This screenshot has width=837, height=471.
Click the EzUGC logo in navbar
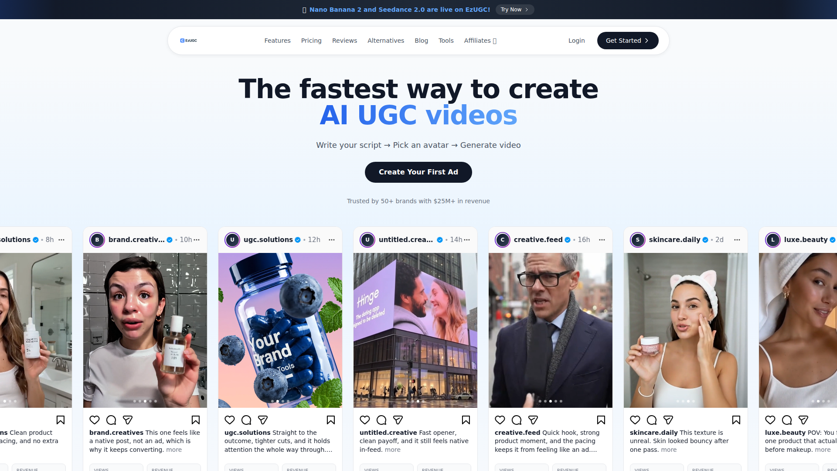[189, 41]
